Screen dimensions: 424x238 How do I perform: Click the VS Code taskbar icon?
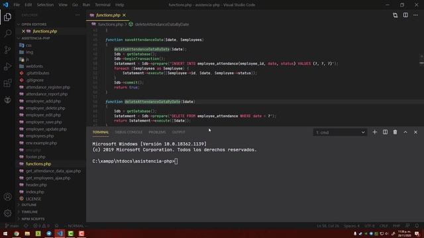point(60,233)
